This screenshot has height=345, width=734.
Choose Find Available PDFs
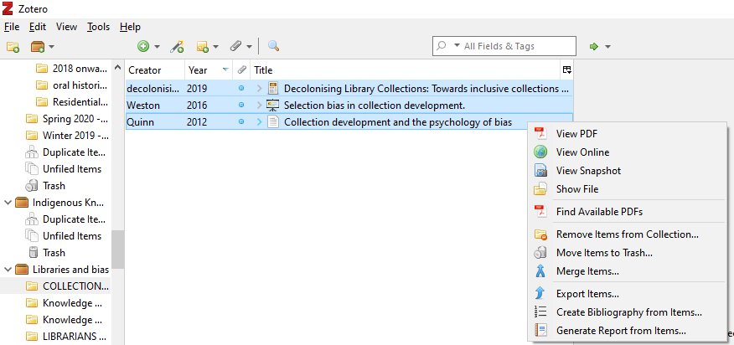tap(628, 212)
